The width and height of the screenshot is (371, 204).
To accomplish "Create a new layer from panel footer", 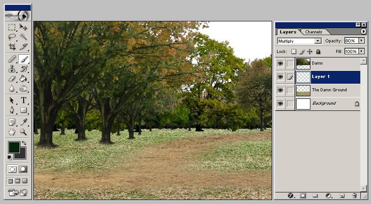I will [x=342, y=196].
